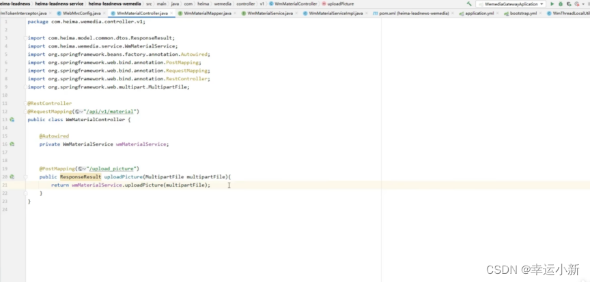This screenshot has height=282, width=590.
Task: Collapse the imports fold marker at line 3
Action: [25, 38]
